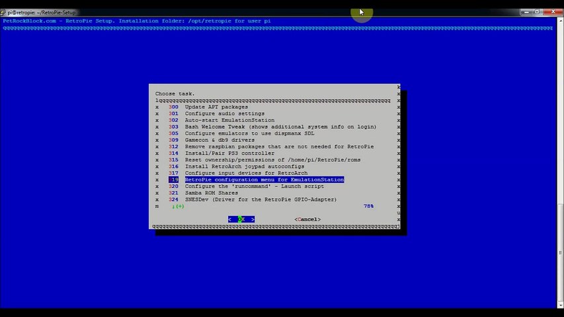Screen dimensions: 564x317
Task: Pick 320 Configure the 'runcommand' Launch script
Action: pos(247,186)
